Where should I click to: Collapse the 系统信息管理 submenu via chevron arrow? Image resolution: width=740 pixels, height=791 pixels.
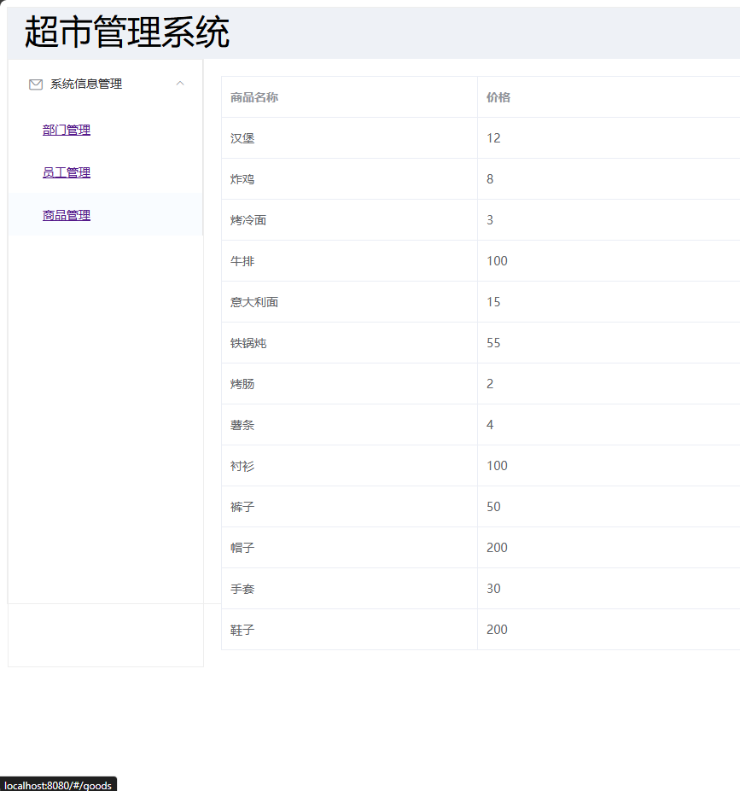tap(180, 84)
